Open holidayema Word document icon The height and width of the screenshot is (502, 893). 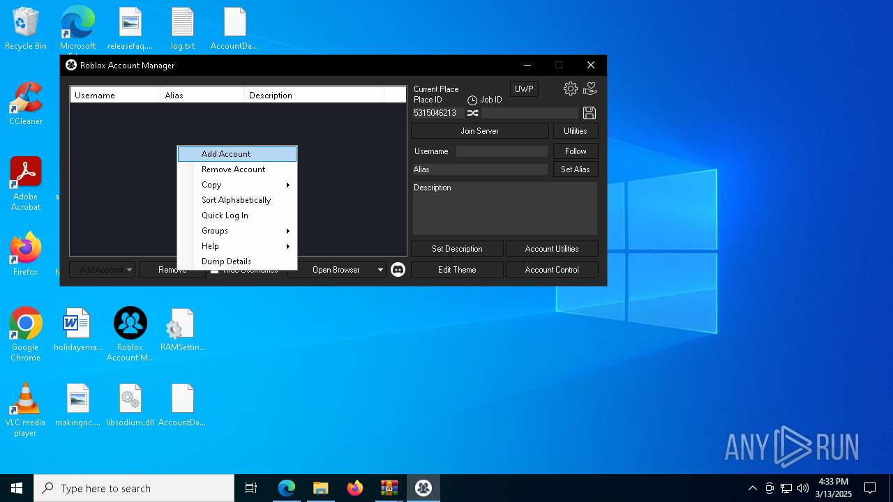point(77,330)
